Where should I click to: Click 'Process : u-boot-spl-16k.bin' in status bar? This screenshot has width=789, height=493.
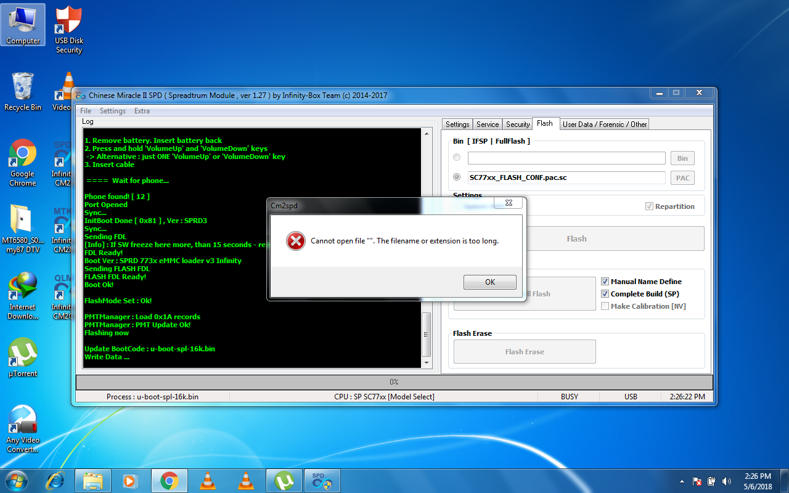153,397
